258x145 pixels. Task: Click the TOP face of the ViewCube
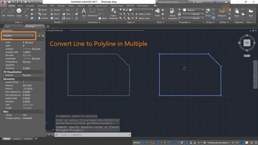pos(247,43)
